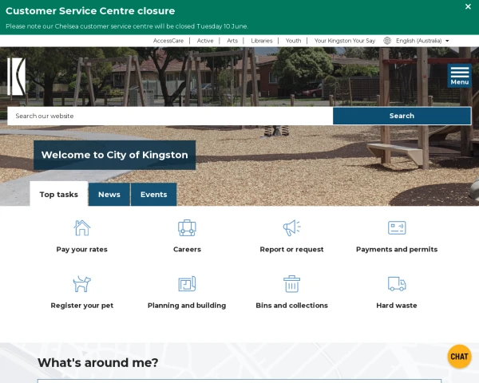Viewport: 479px width, 383px height.
Task: Click the Careers text label
Action: click(x=187, y=249)
